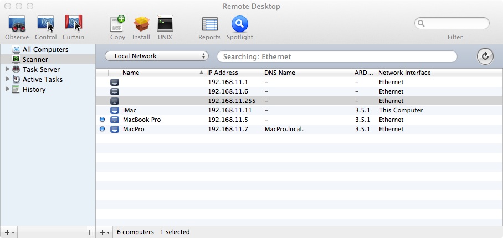Click the 3.5.1 version in the MacPro row
503x238 pixels.
[x=362, y=129]
